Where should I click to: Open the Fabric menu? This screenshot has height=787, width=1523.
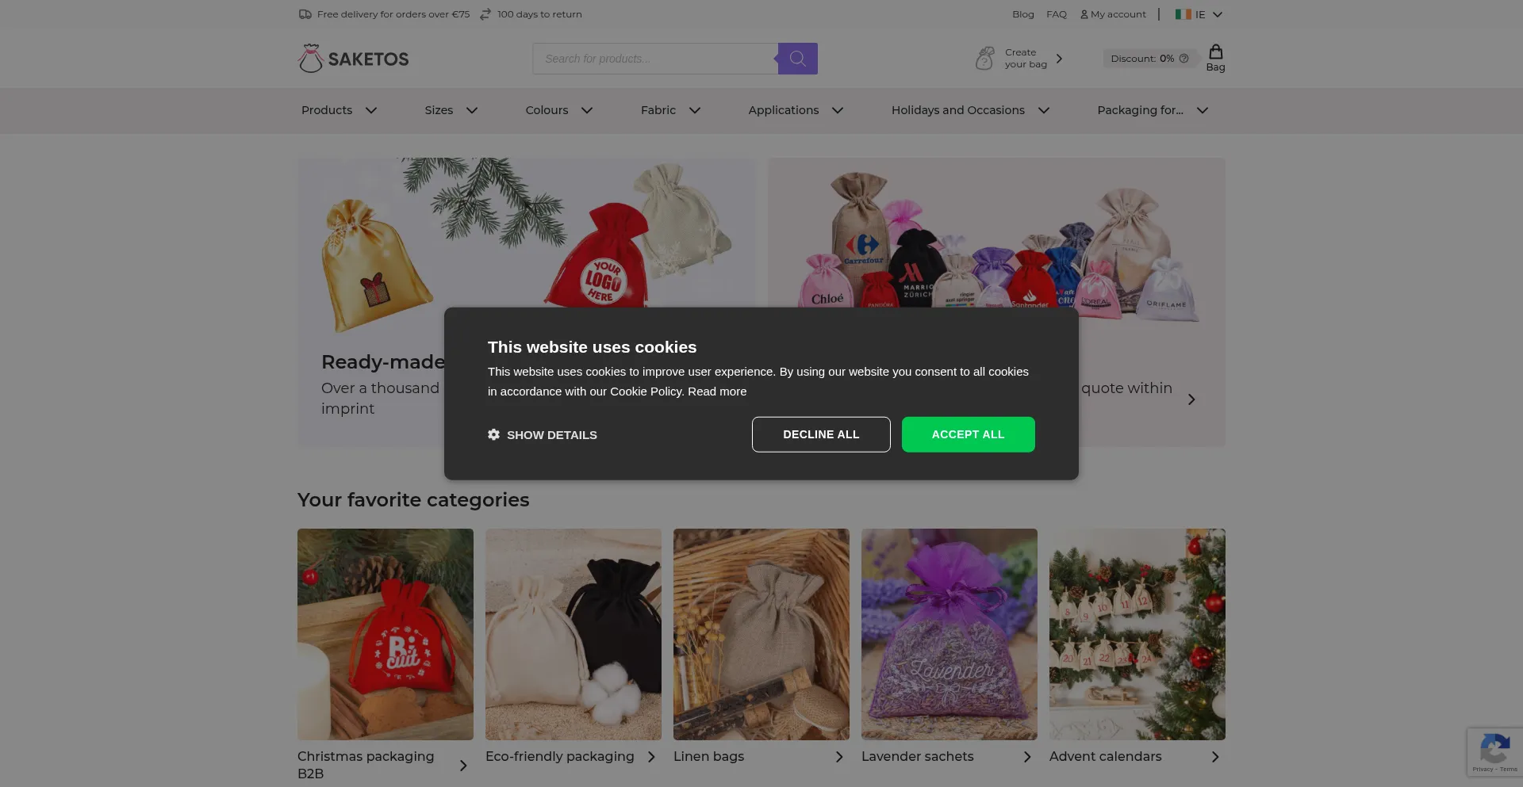coord(658,110)
